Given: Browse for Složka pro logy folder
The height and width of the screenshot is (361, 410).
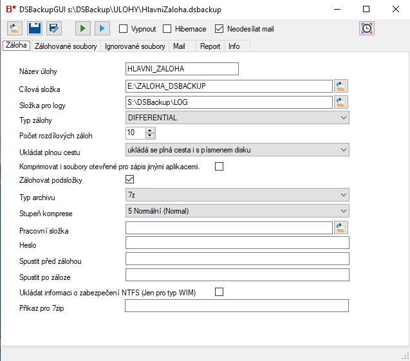Looking at the screenshot, I should pyautogui.click(x=341, y=102).
